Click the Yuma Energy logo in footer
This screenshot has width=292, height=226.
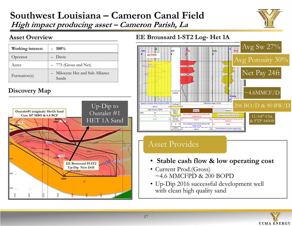point(275,219)
